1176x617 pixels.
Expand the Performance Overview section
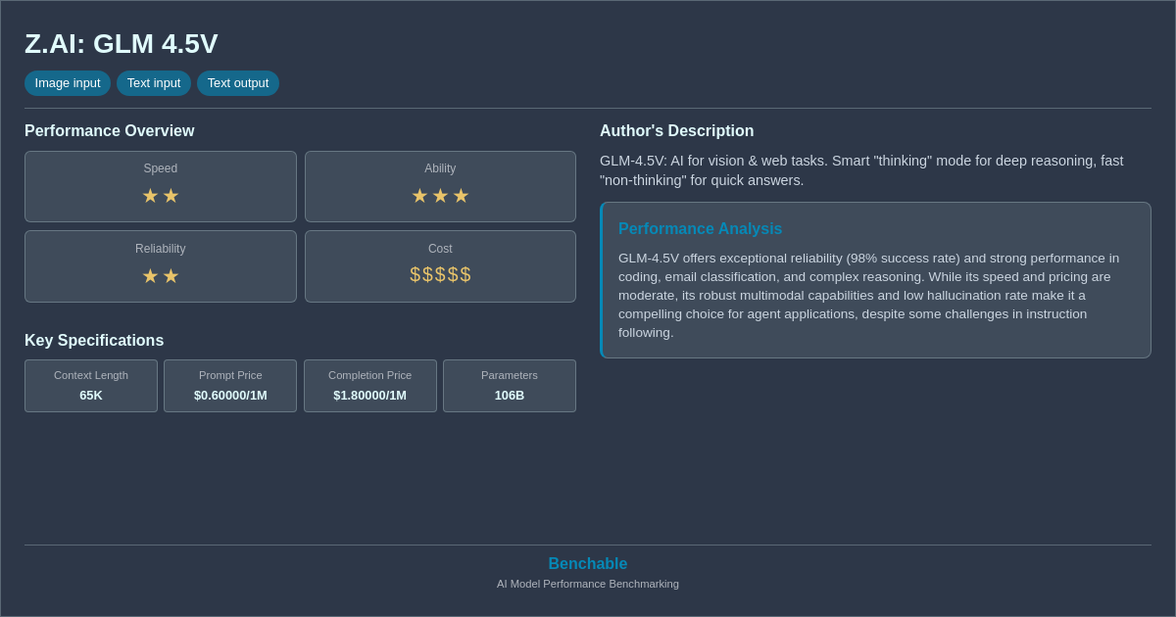(x=110, y=130)
